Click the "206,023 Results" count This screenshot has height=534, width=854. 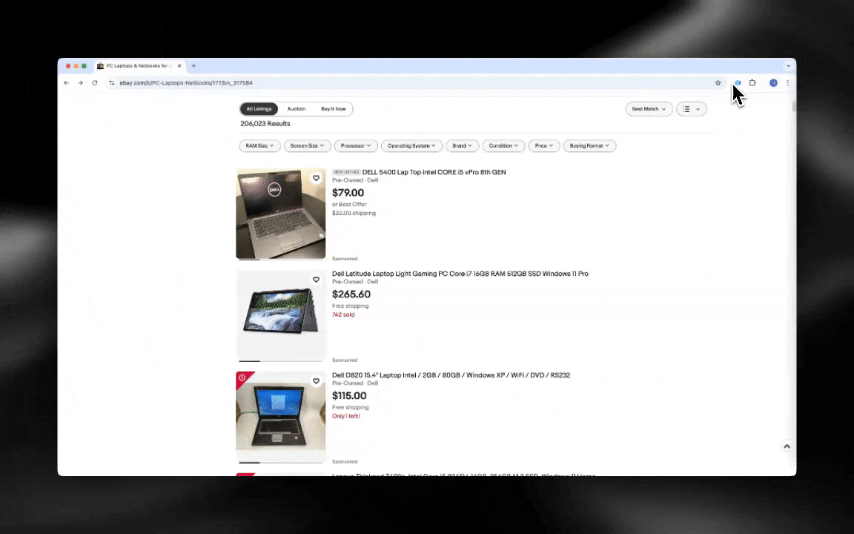coord(265,124)
